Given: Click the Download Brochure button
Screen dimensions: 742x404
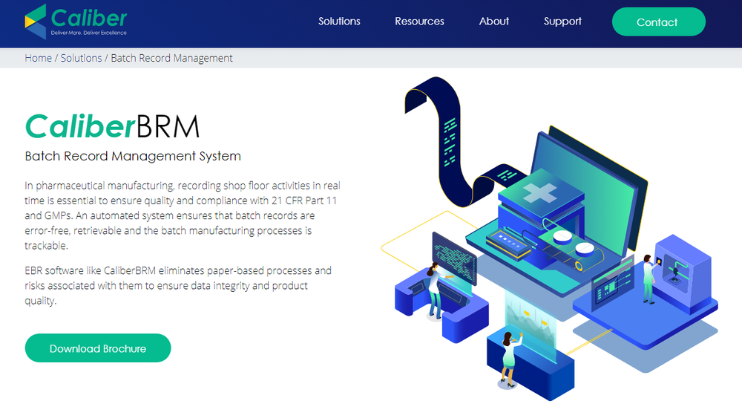Looking at the screenshot, I should pyautogui.click(x=97, y=348).
